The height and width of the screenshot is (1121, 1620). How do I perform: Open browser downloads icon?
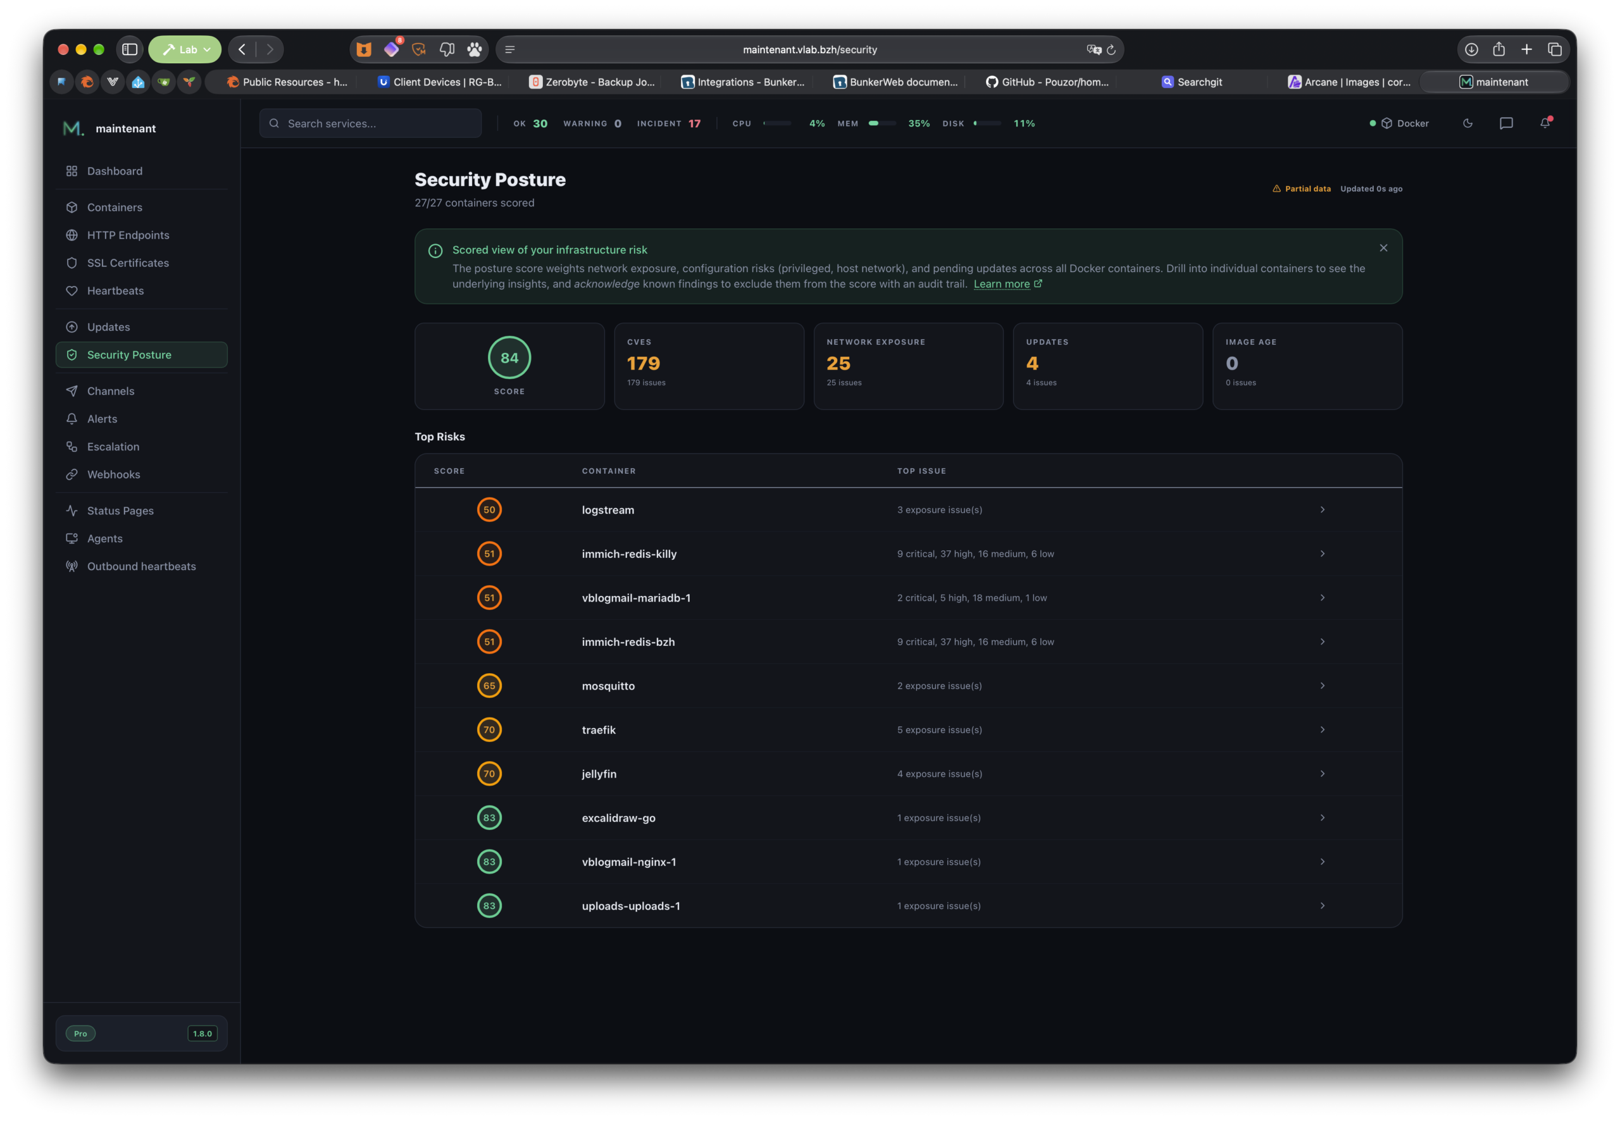tap(1471, 49)
